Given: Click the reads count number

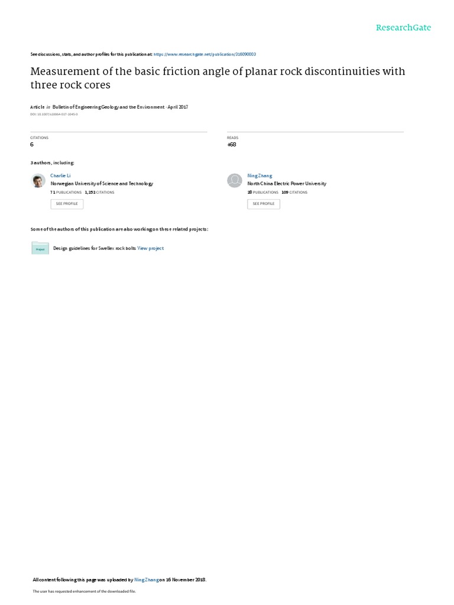Looking at the screenshot, I should click(x=232, y=145).
